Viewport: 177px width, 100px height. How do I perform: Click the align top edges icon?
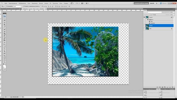42,6
